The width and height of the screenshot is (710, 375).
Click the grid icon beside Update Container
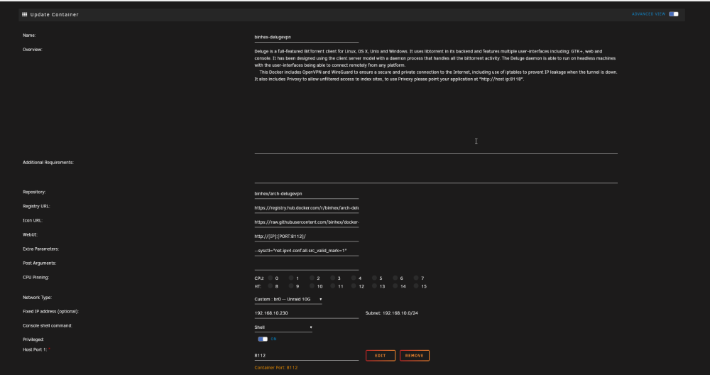click(25, 14)
